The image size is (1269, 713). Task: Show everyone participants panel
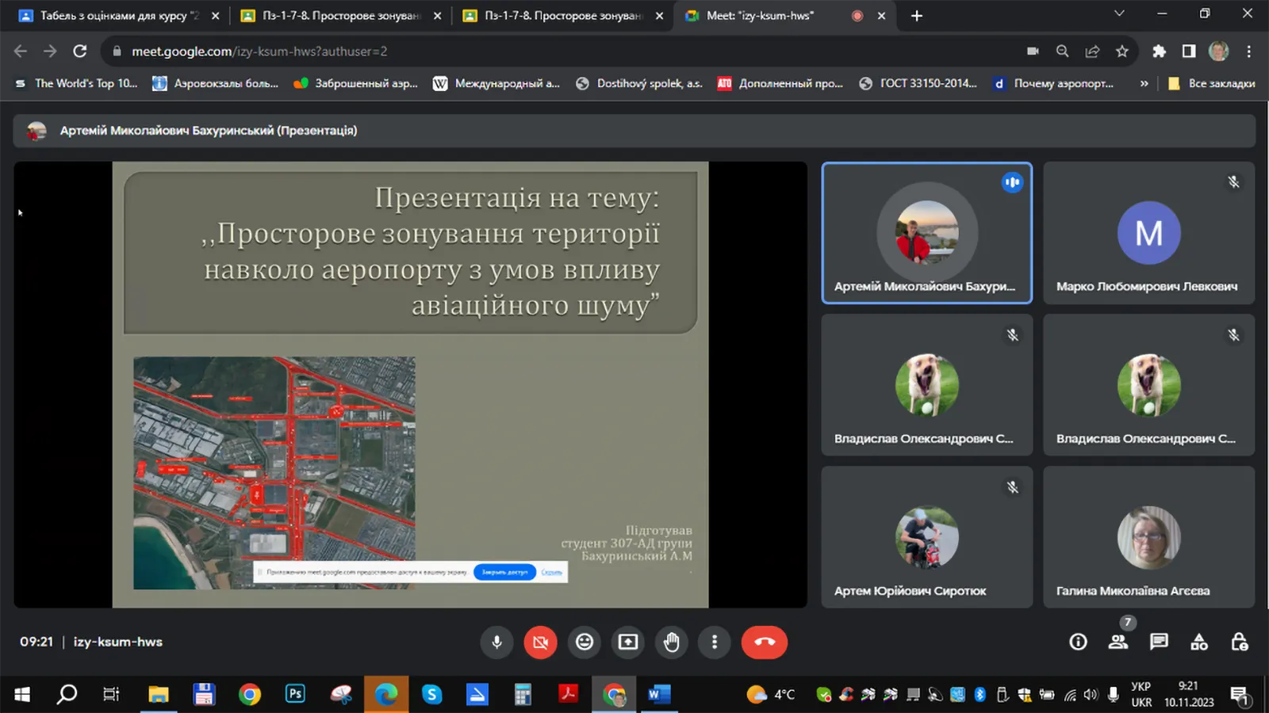1118,642
